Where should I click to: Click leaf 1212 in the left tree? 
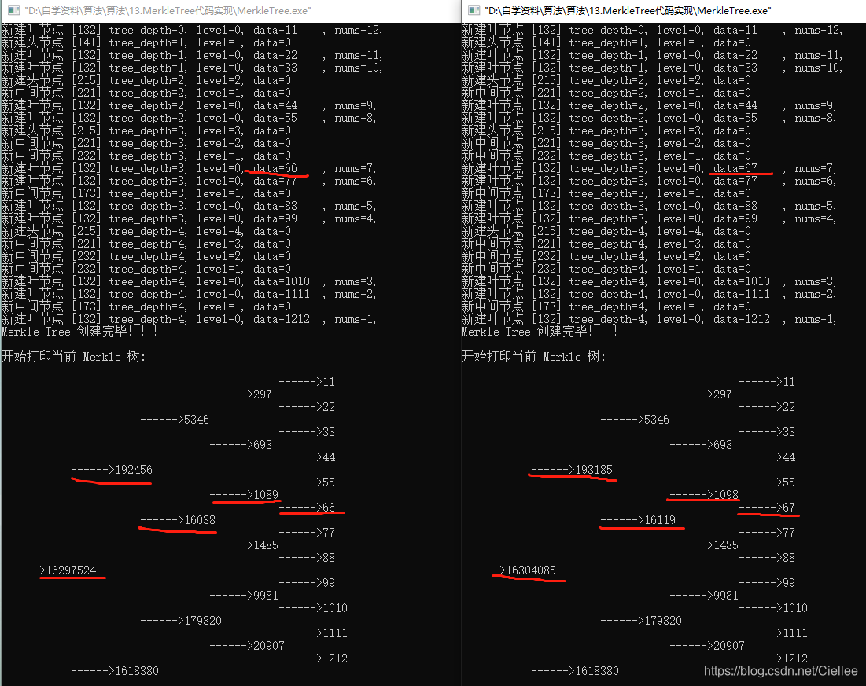(335, 658)
